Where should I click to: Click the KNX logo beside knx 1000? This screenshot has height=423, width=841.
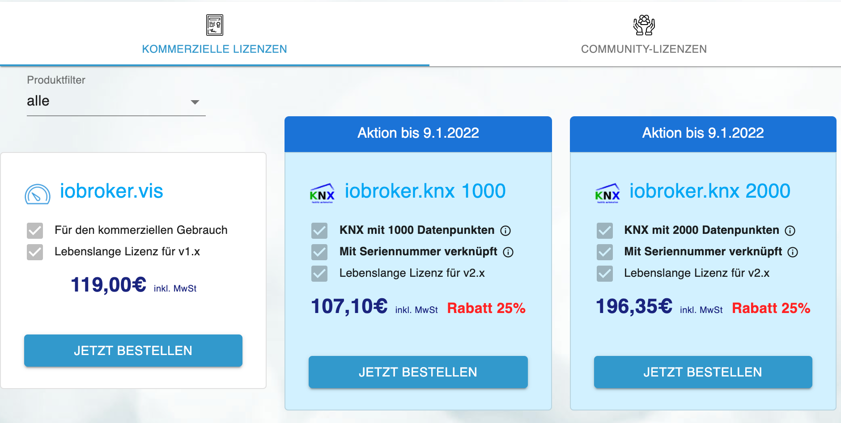[322, 194]
